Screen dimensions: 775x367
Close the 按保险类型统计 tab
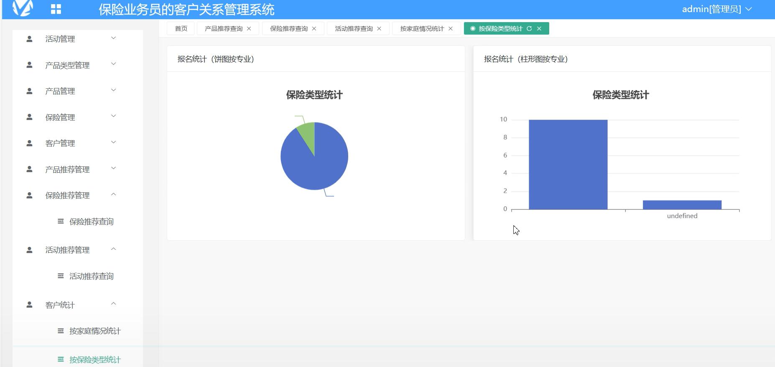539,28
